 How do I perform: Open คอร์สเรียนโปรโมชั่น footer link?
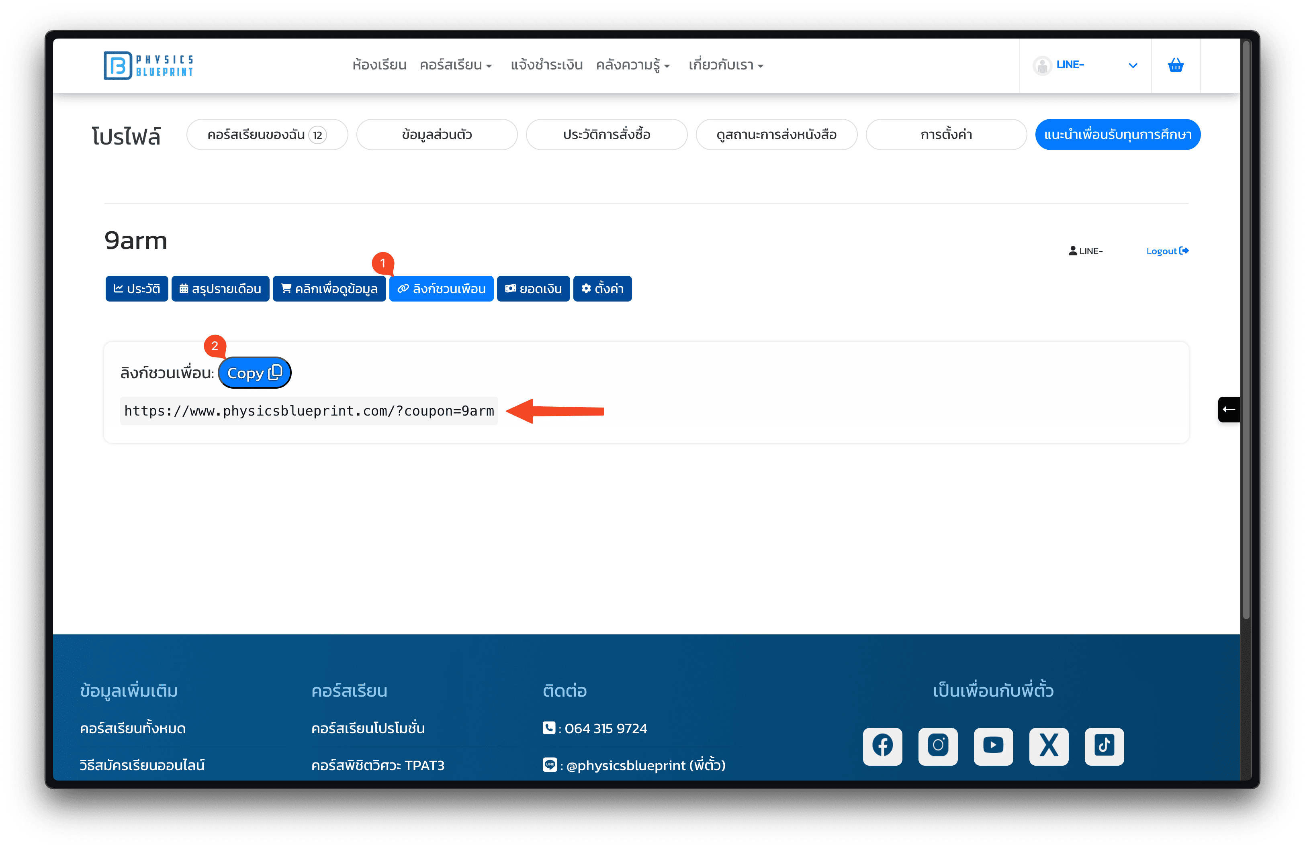[x=368, y=728]
